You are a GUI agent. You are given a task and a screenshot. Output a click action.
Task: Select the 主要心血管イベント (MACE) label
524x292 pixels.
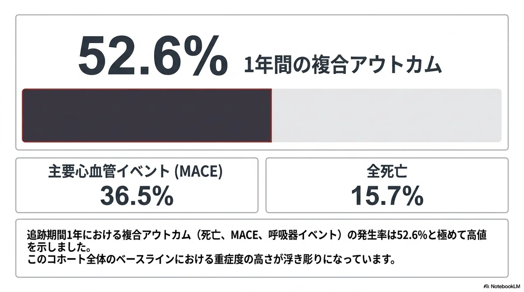(135, 172)
